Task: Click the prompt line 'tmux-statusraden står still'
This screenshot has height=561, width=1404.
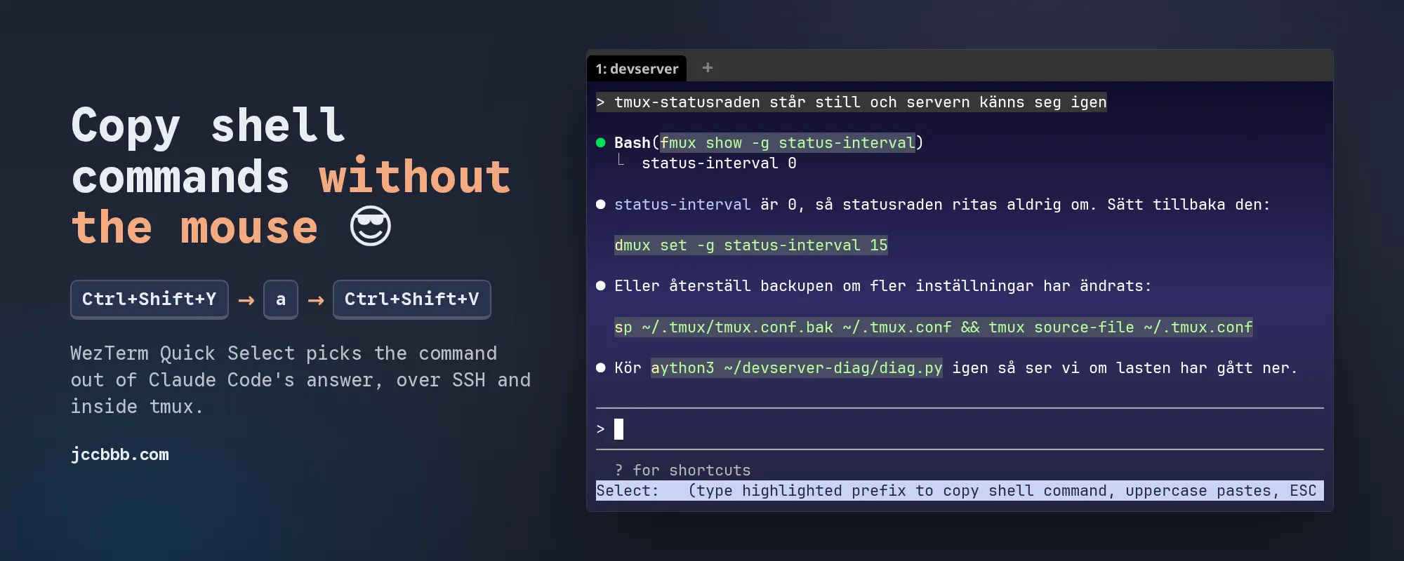Action: click(852, 102)
